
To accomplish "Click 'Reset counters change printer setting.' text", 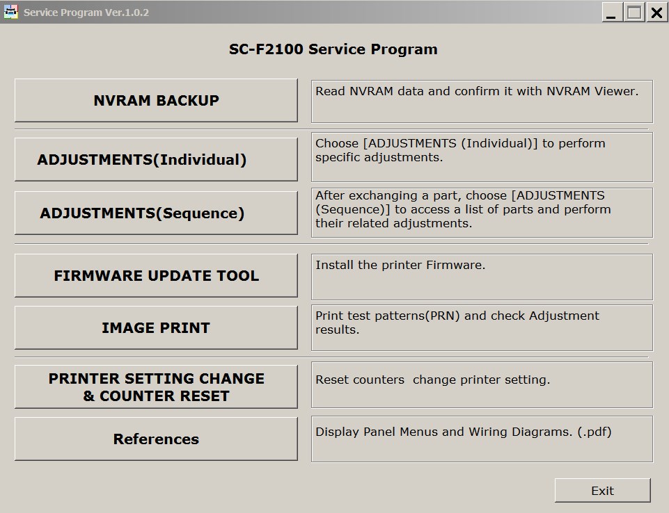I will point(432,380).
